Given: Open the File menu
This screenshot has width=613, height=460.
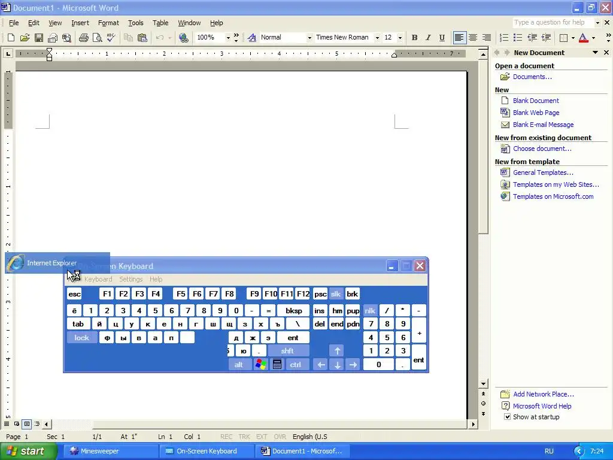Looking at the screenshot, I should click(14, 23).
